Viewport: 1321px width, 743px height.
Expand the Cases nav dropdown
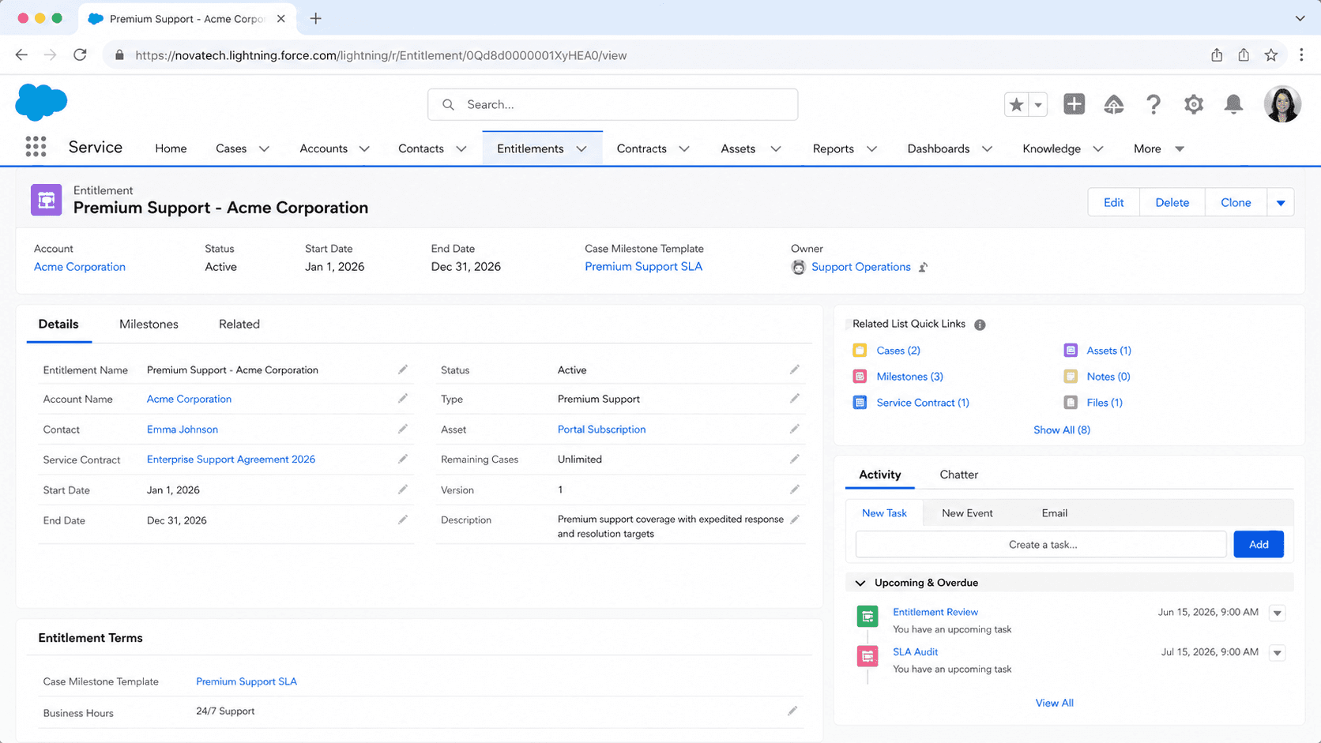coord(264,148)
